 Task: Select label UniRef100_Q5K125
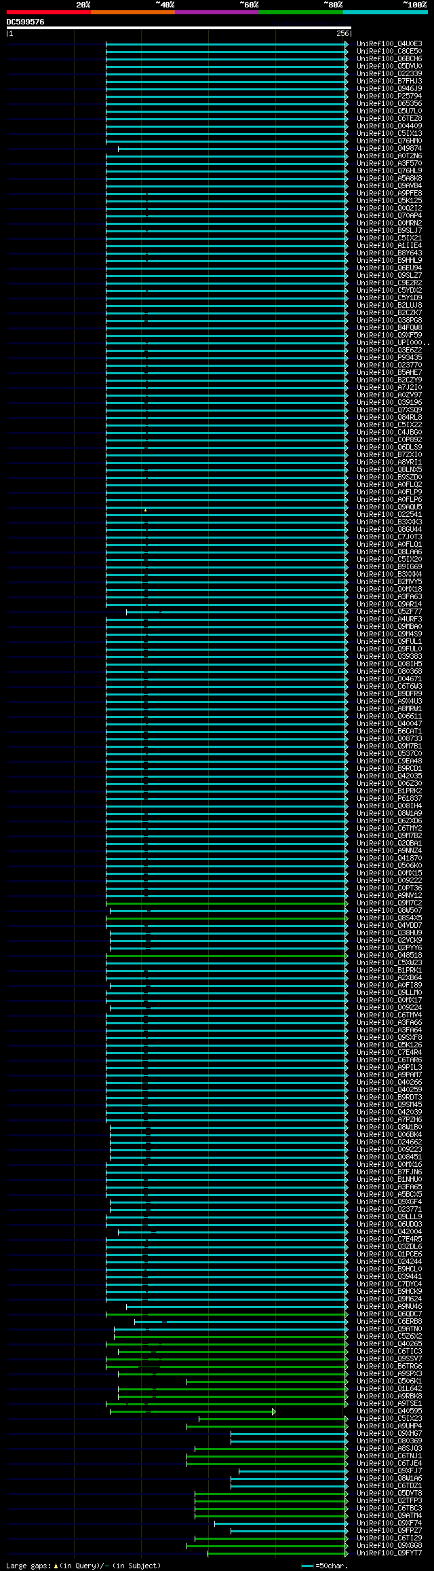click(x=389, y=201)
